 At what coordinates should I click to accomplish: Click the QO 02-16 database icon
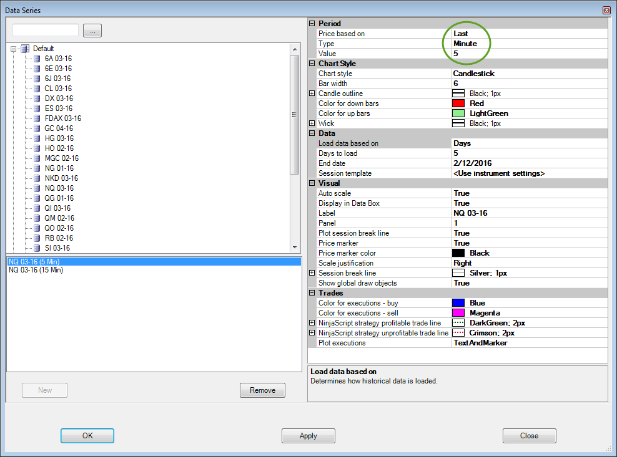click(37, 228)
